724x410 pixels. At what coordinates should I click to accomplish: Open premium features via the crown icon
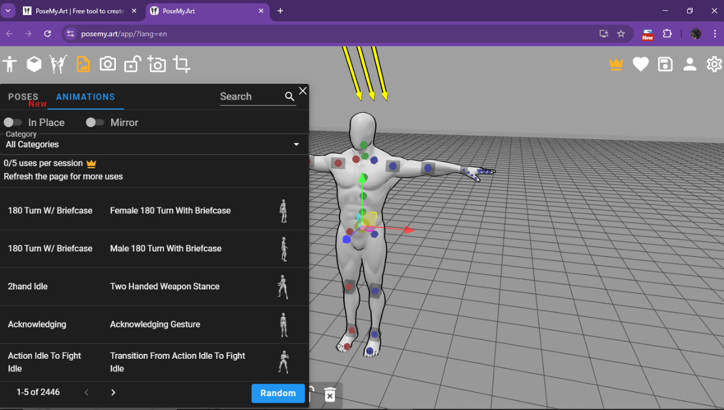[x=616, y=64]
